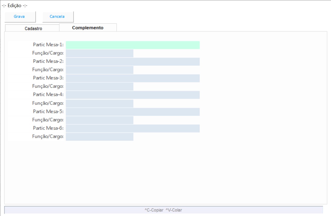
Task: Select the Partic Mesa-6 input field
Action: coord(133,128)
